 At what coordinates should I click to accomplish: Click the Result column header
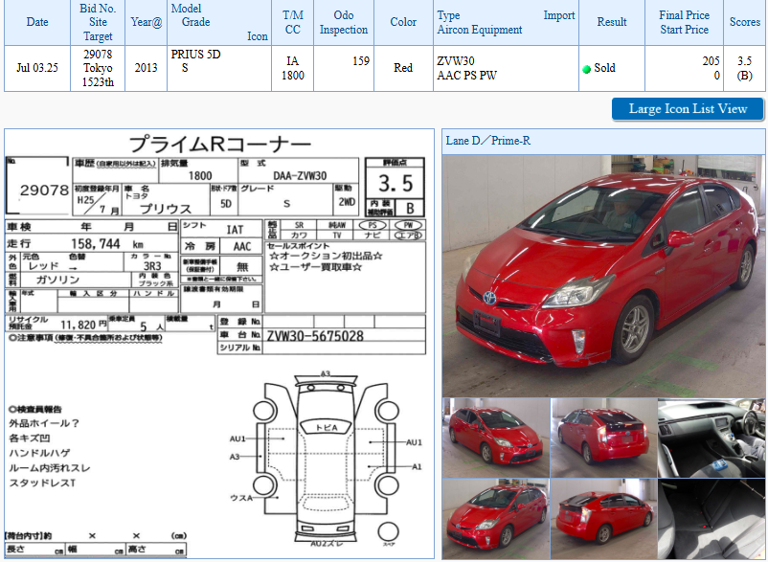tap(611, 22)
